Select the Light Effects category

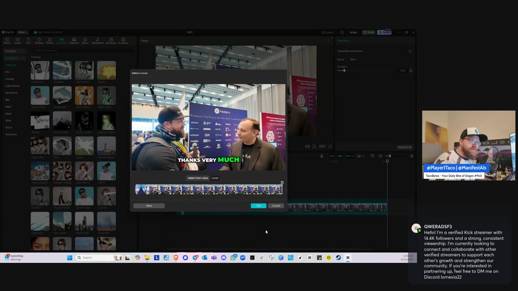click(13, 86)
